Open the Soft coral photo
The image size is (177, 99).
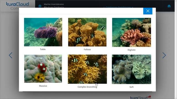[132, 69]
